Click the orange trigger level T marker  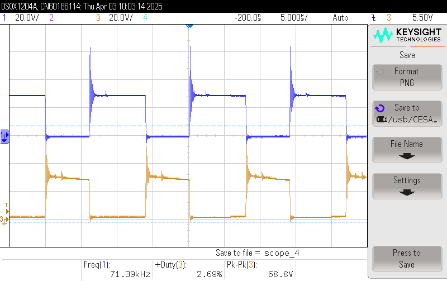tap(6, 204)
